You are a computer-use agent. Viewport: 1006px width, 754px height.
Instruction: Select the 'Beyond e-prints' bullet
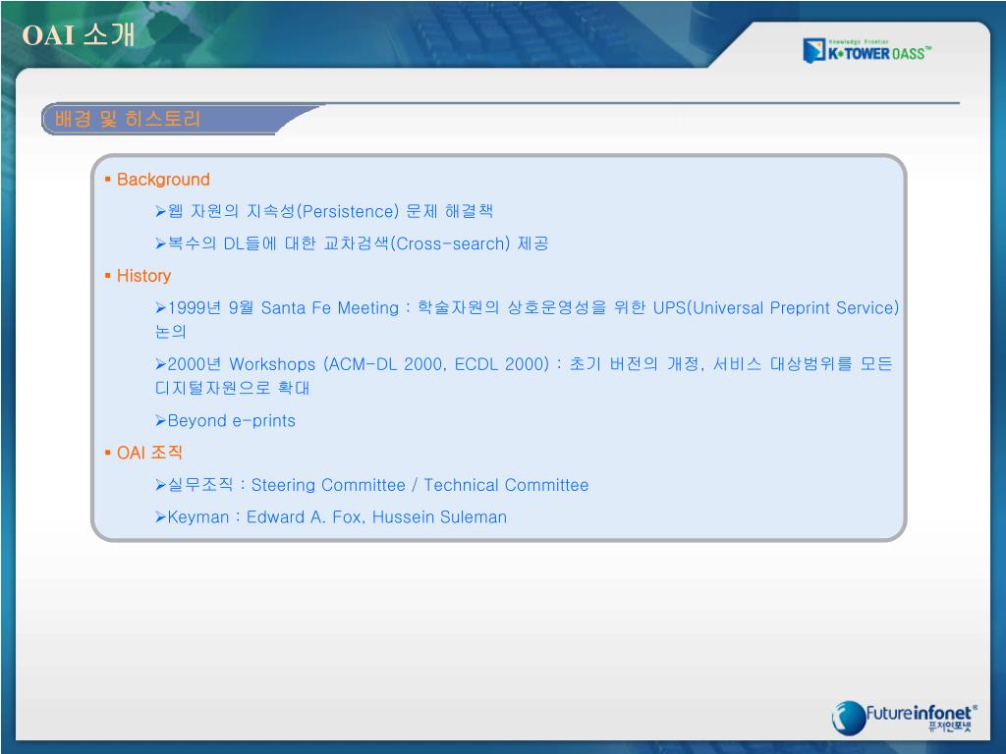click(x=225, y=420)
